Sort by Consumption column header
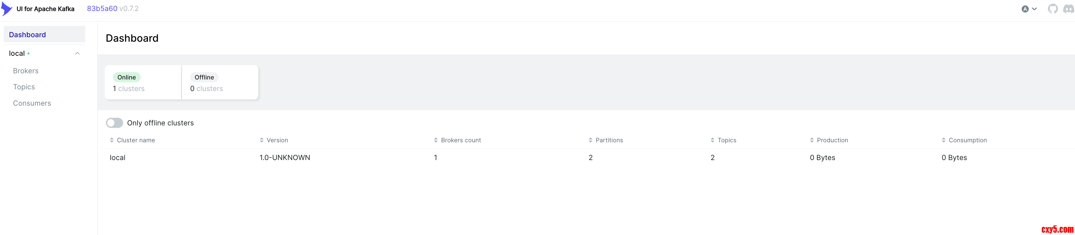The width and height of the screenshot is (1075, 235). click(967, 140)
